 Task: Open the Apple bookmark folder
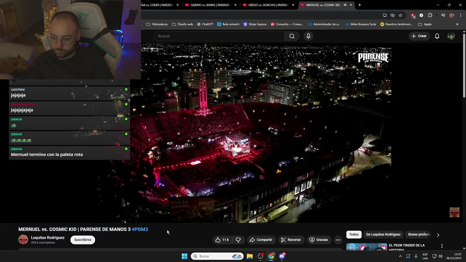pyautogui.click(x=425, y=24)
